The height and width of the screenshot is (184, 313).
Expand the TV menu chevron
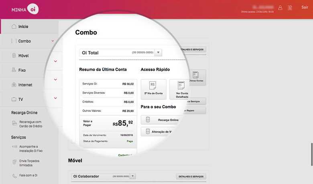tap(55, 98)
